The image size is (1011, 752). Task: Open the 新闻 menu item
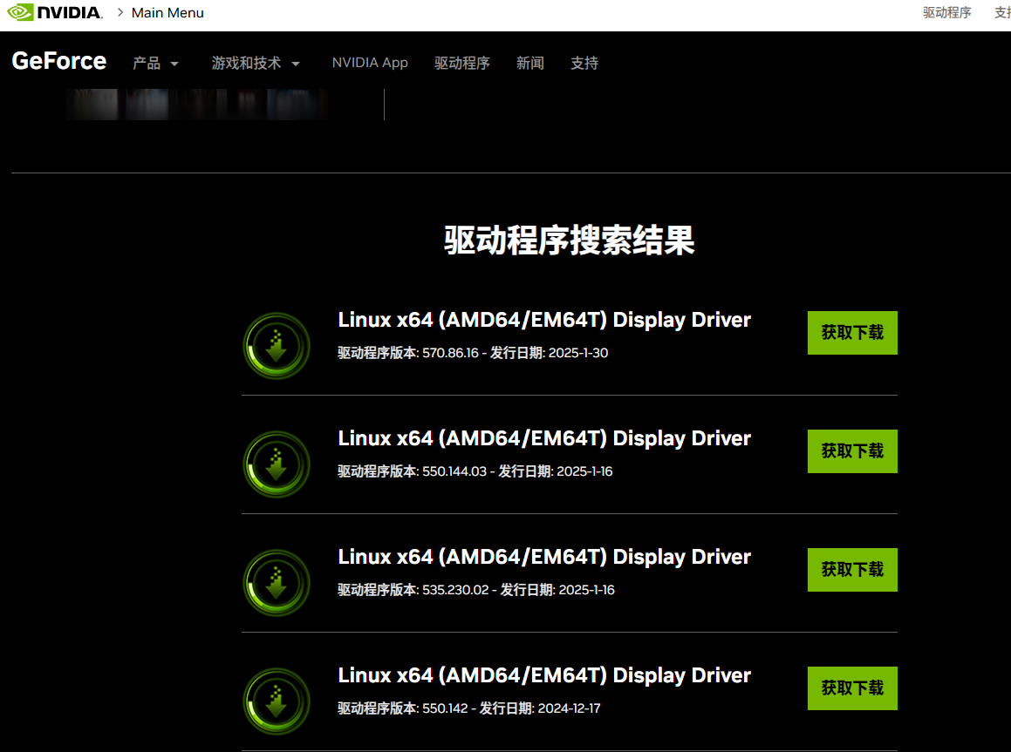coord(530,63)
